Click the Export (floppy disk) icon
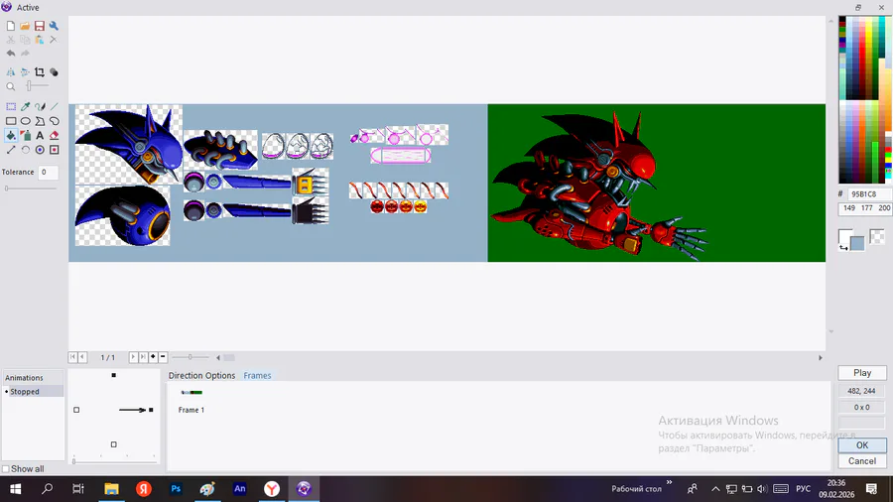The image size is (893, 502). coord(40,26)
